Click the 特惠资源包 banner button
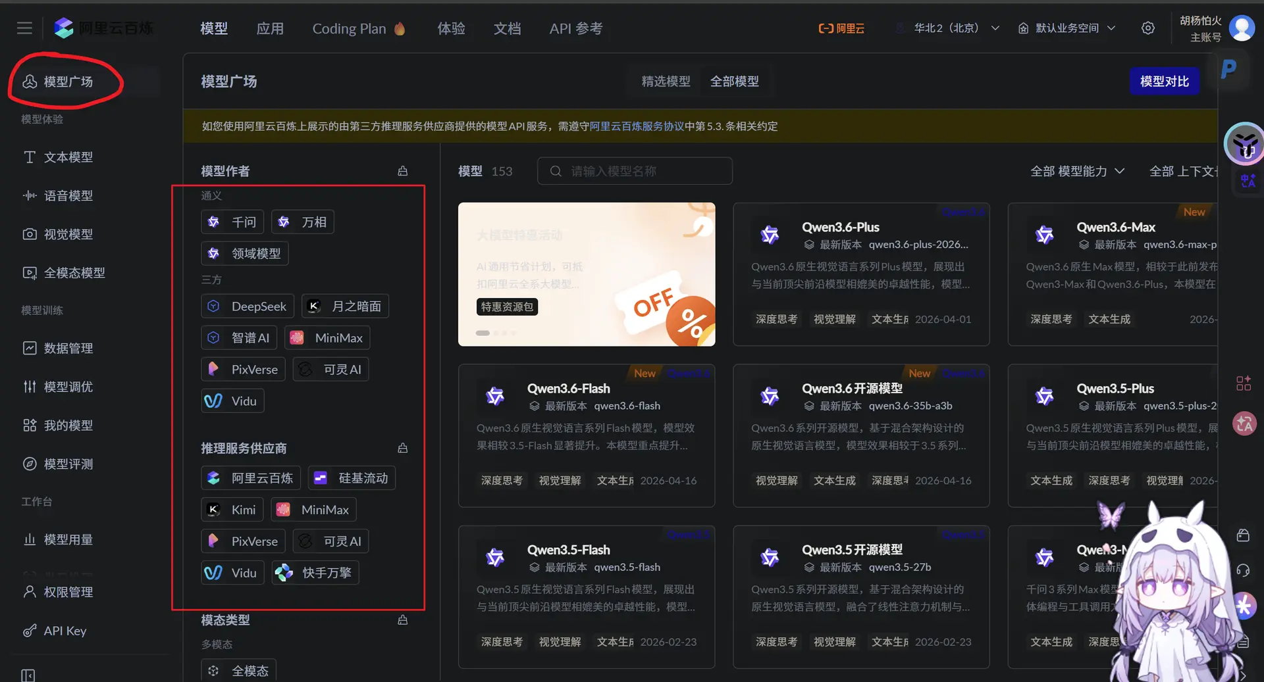 coord(507,307)
